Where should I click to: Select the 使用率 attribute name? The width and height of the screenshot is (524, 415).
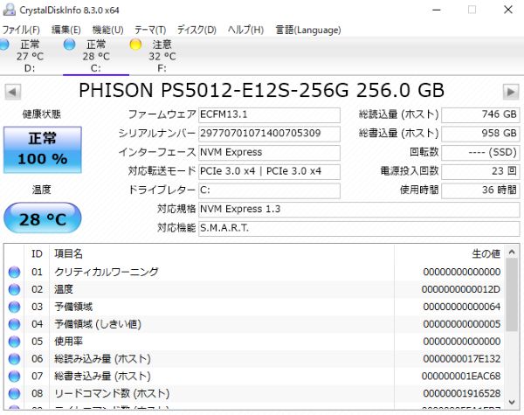[x=68, y=342]
